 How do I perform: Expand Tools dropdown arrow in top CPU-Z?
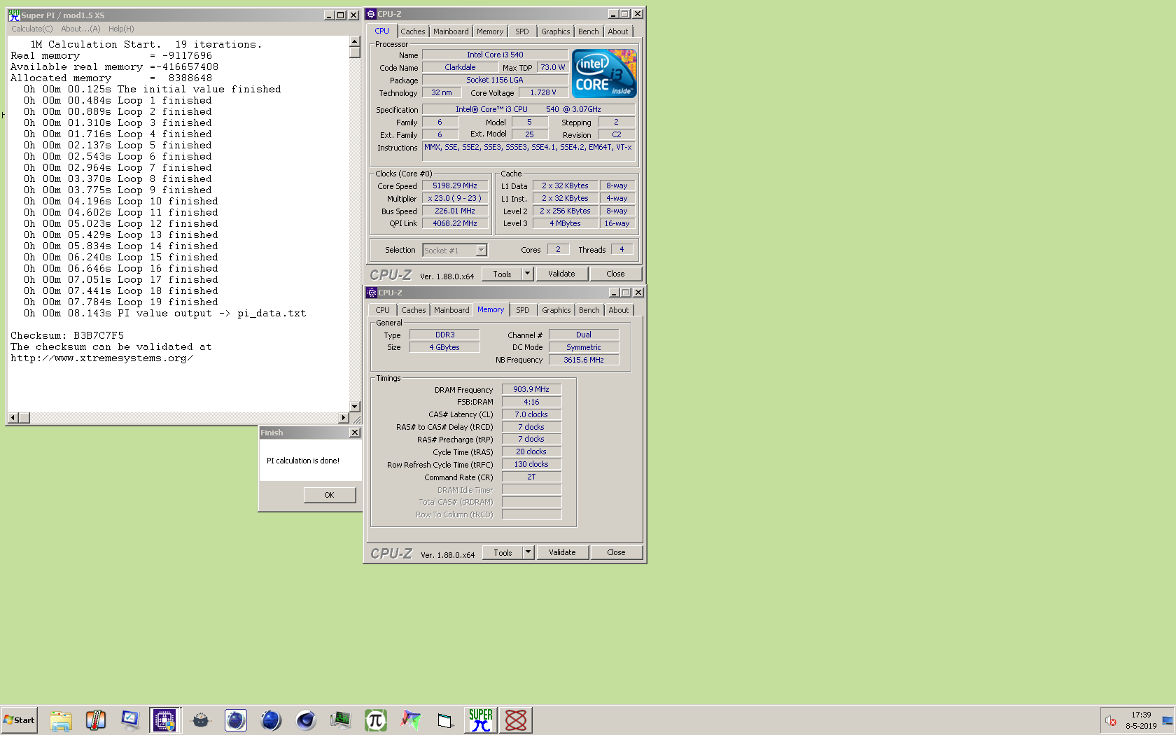coord(528,274)
